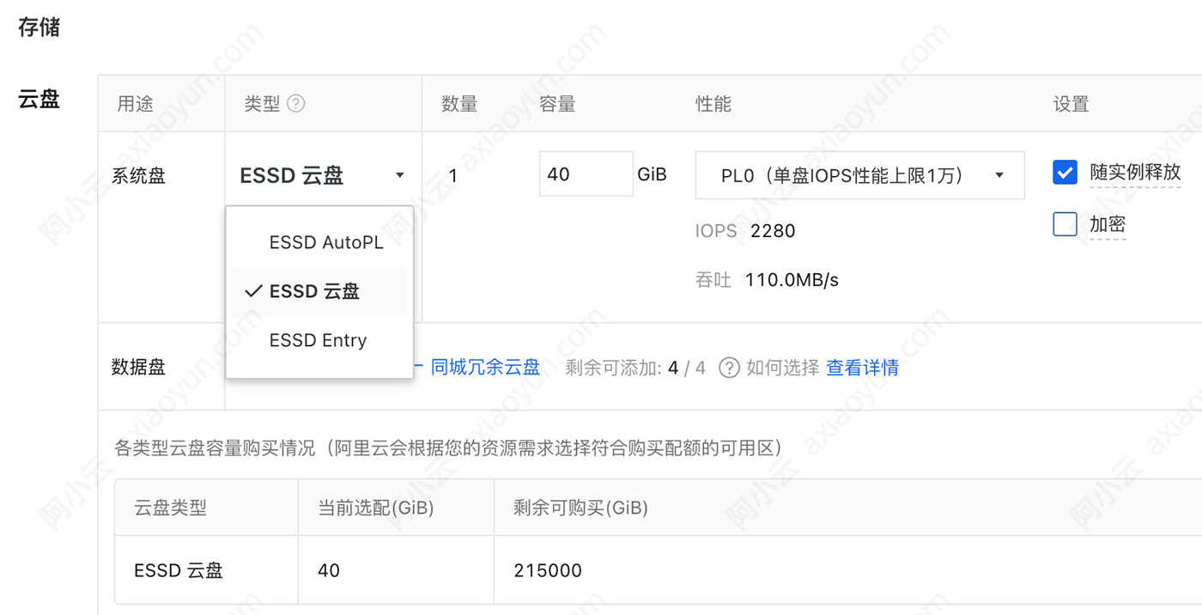Enable the 加密 checkbox
The height and width of the screenshot is (615, 1202).
point(1065,224)
